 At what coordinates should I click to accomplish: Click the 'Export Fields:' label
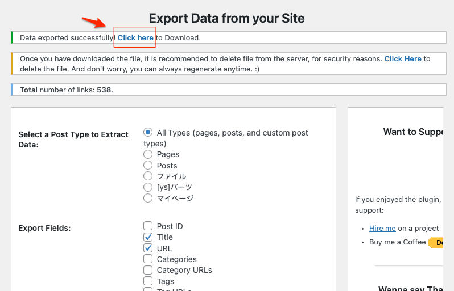coord(44,229)
